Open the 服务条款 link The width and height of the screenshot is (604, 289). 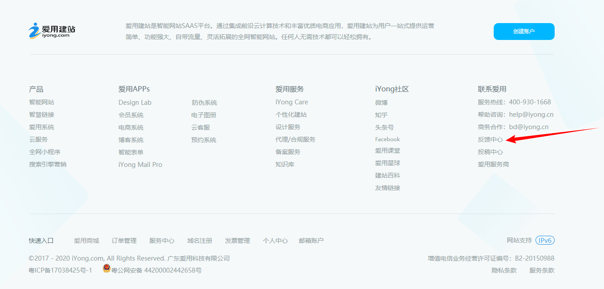point(542,270)
